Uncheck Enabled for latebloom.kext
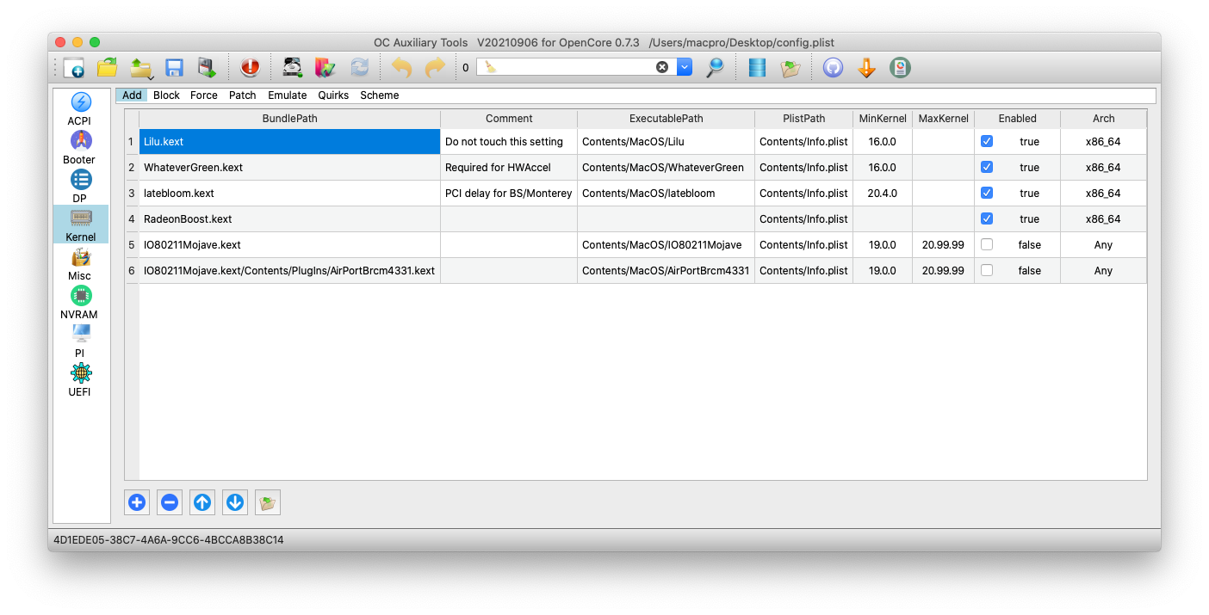 (987, 193)
